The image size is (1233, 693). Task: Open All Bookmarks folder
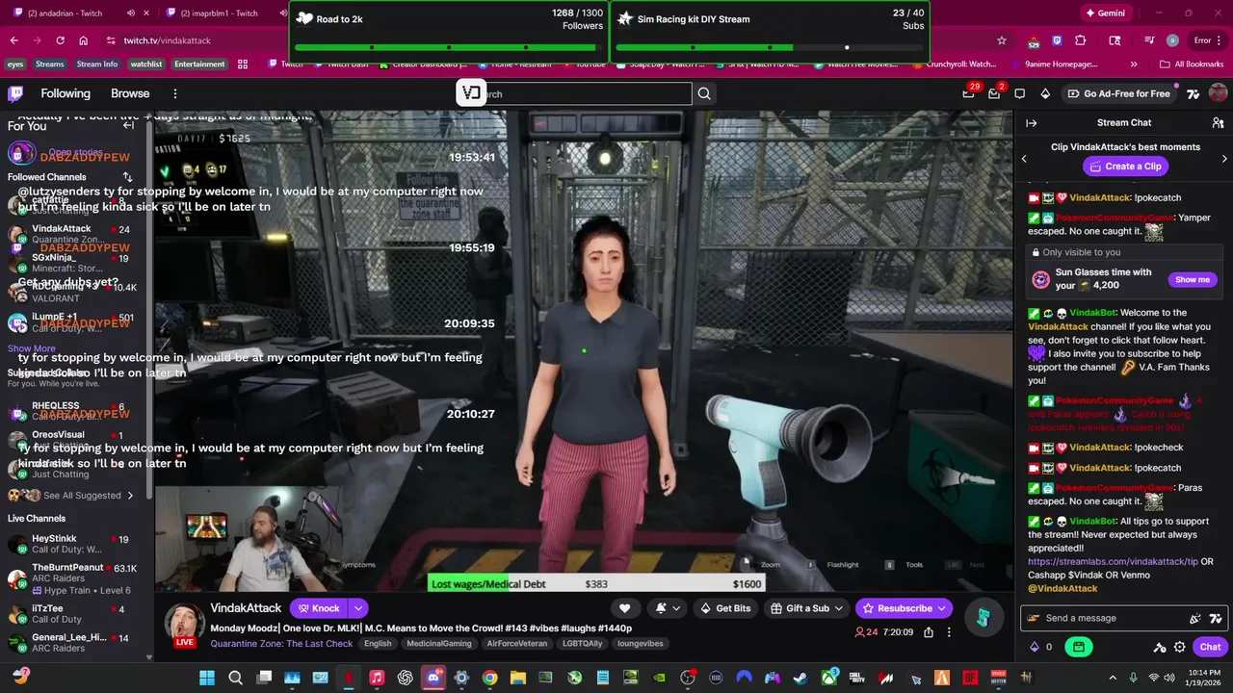pos(1193,64)
